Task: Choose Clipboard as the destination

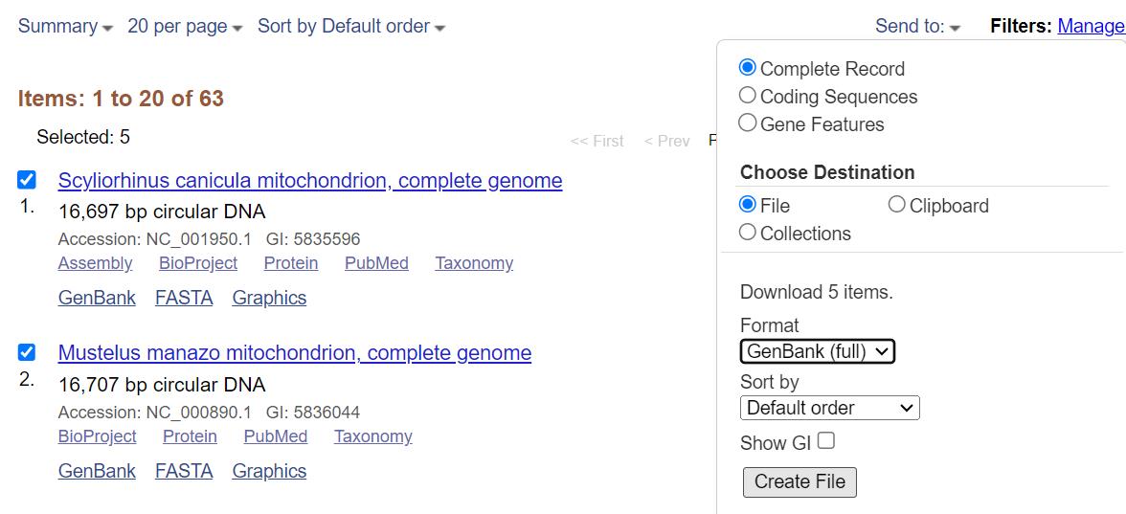Action: (x=896, y=205)
